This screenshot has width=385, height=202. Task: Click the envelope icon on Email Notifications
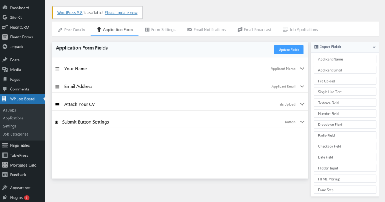point(189,29)
